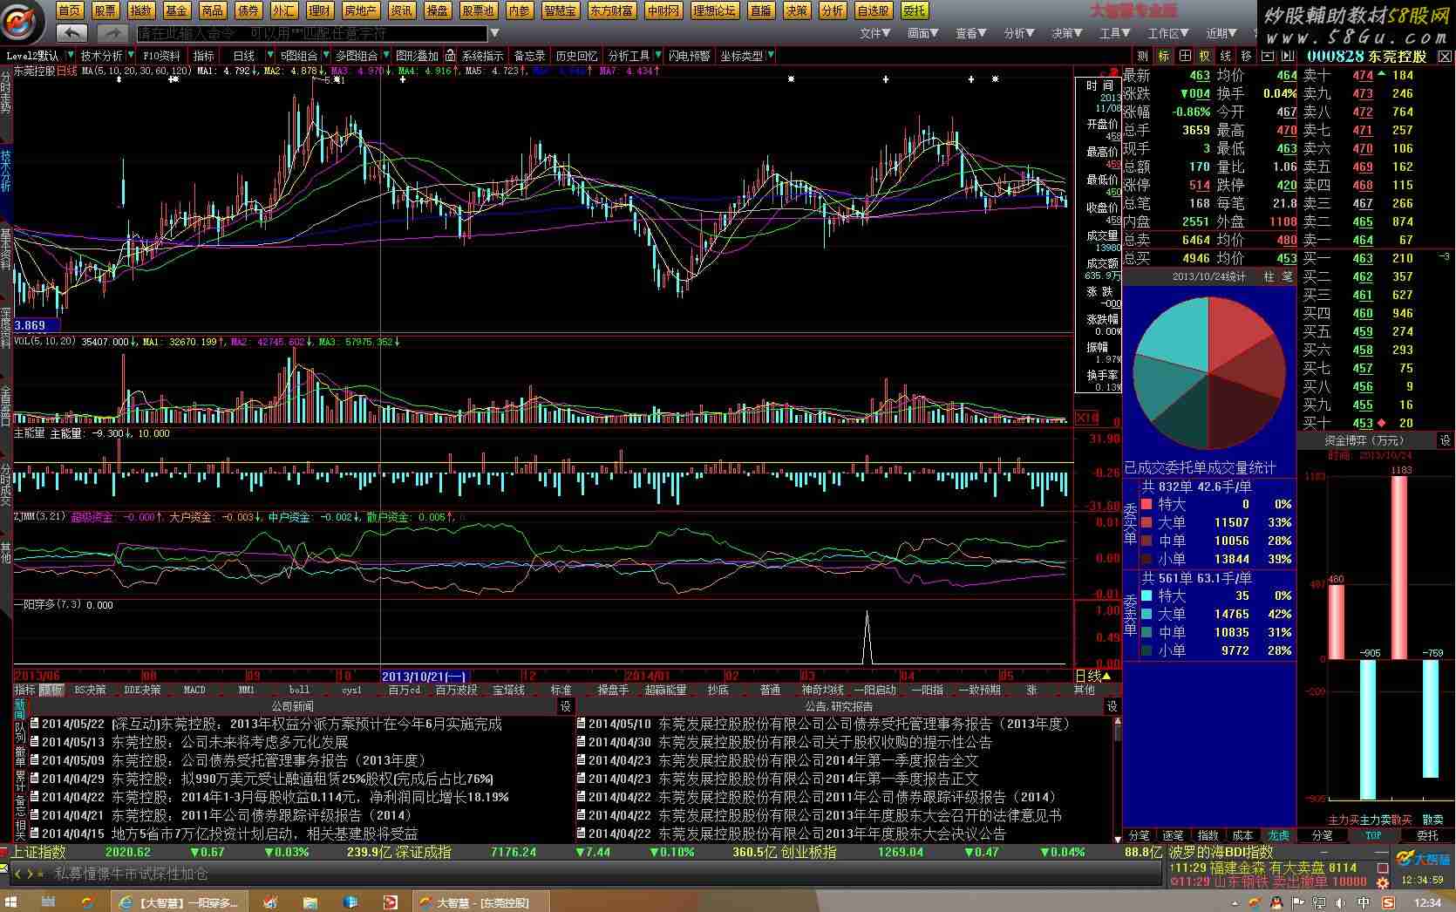Open the 股票 toolbar button

tap(105, 10)
